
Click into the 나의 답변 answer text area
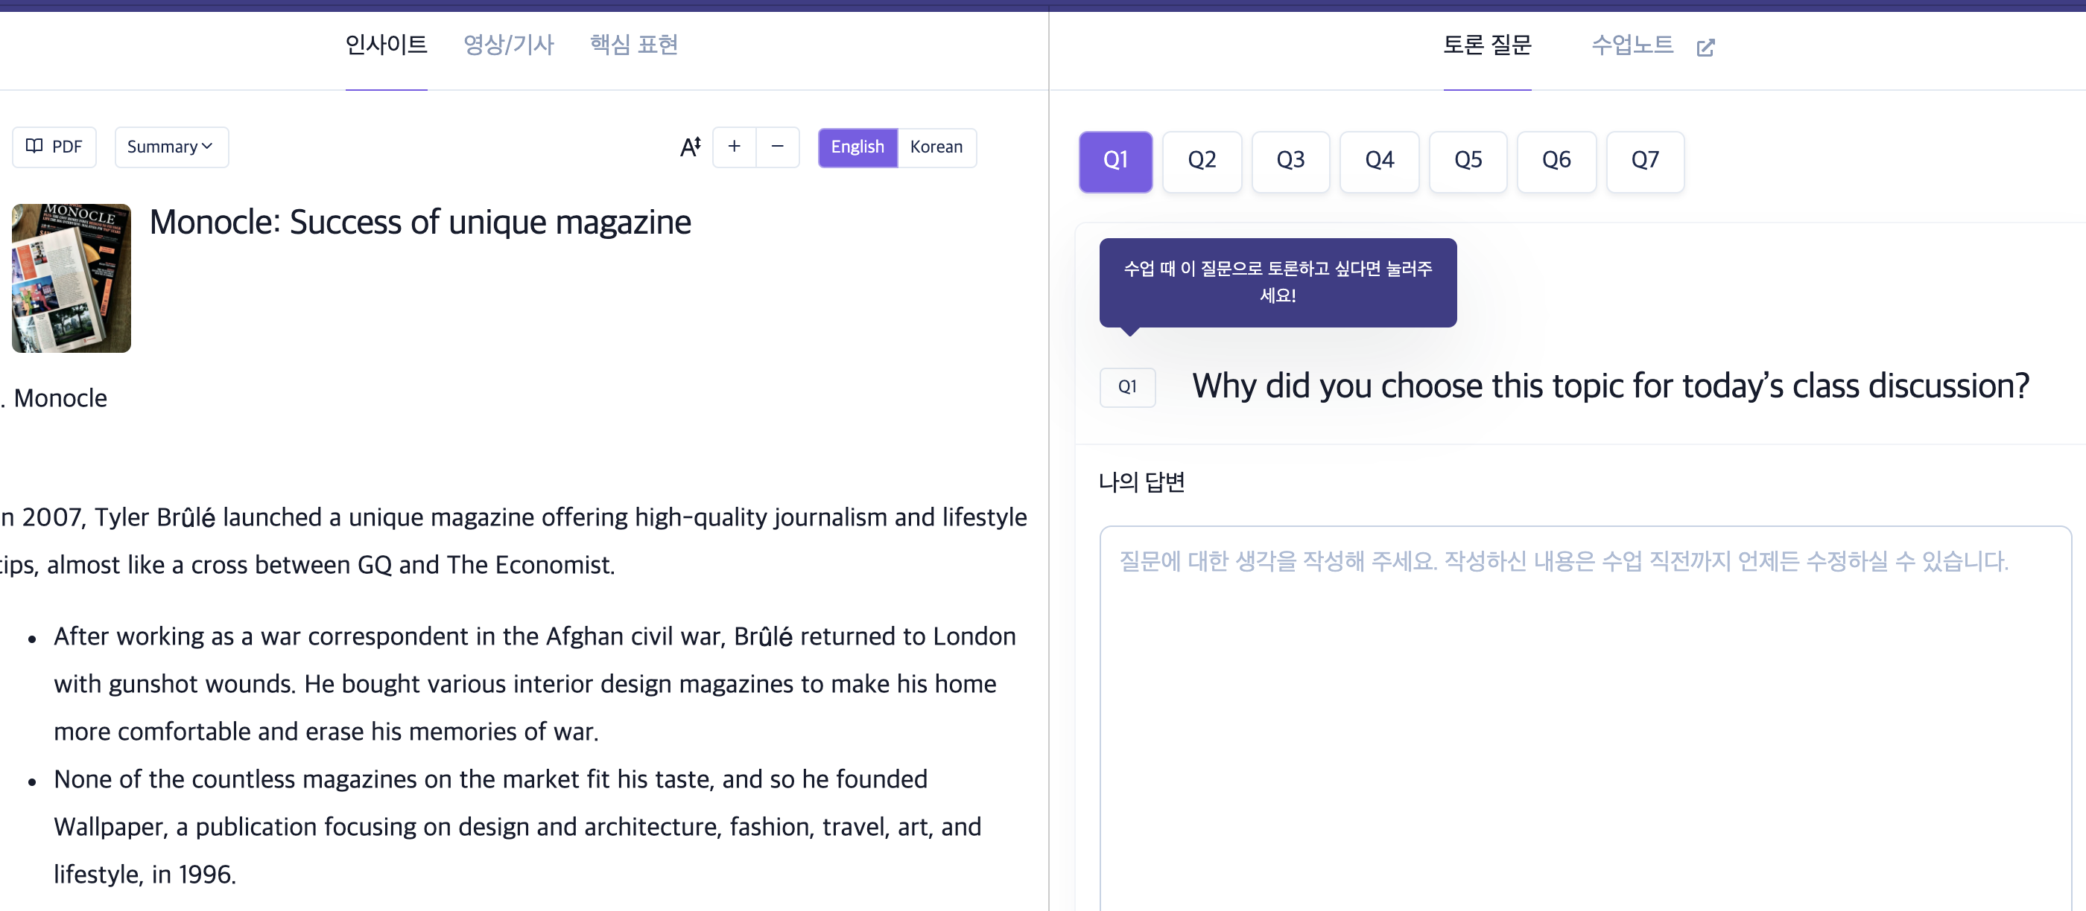point(1584,712)
